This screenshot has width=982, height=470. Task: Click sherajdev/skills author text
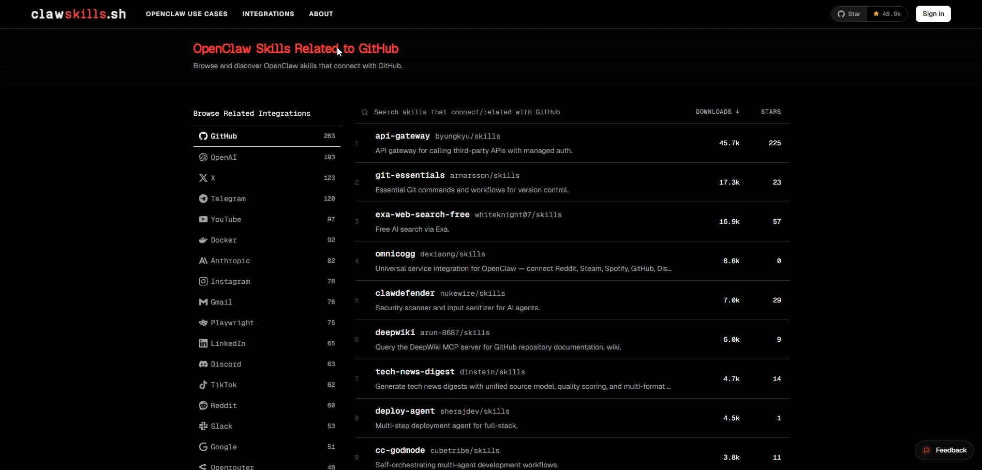coord(475,412)
